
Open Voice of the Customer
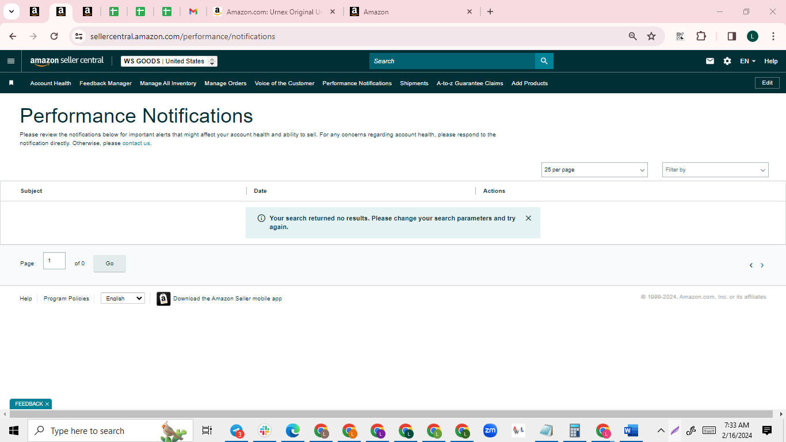[284, 83]
